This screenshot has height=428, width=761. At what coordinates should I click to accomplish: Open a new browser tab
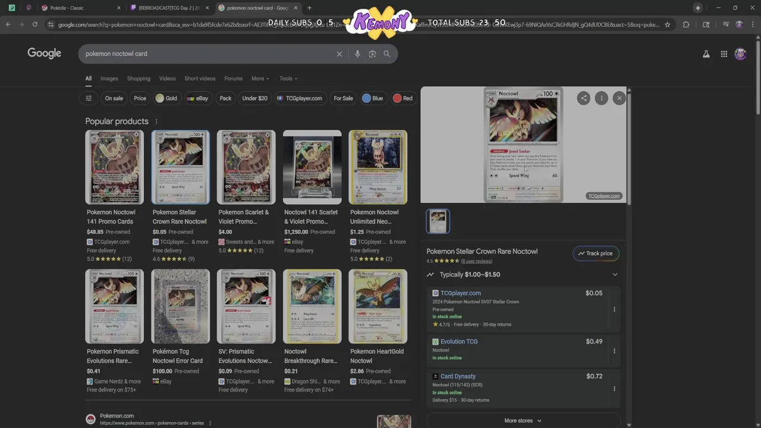click(309, 8)
